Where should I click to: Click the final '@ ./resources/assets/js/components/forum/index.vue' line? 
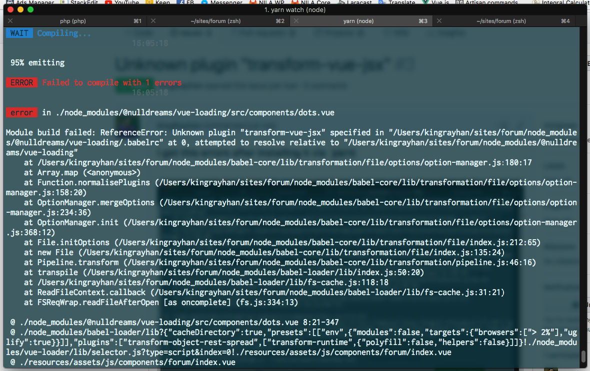point(122,363)
